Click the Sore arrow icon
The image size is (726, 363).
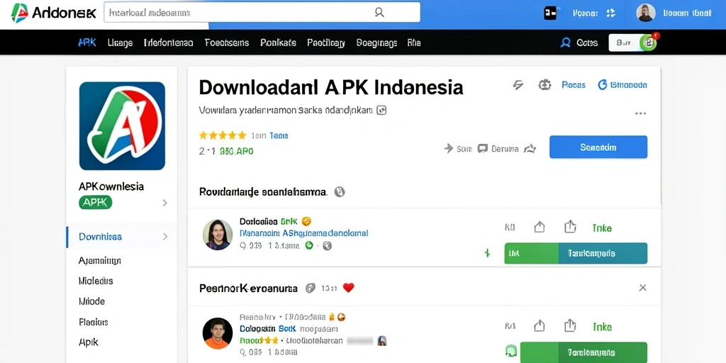click(449, 149)
